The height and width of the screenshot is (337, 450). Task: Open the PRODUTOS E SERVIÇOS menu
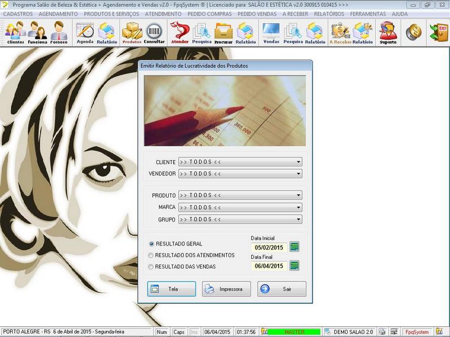click(111, 14)
